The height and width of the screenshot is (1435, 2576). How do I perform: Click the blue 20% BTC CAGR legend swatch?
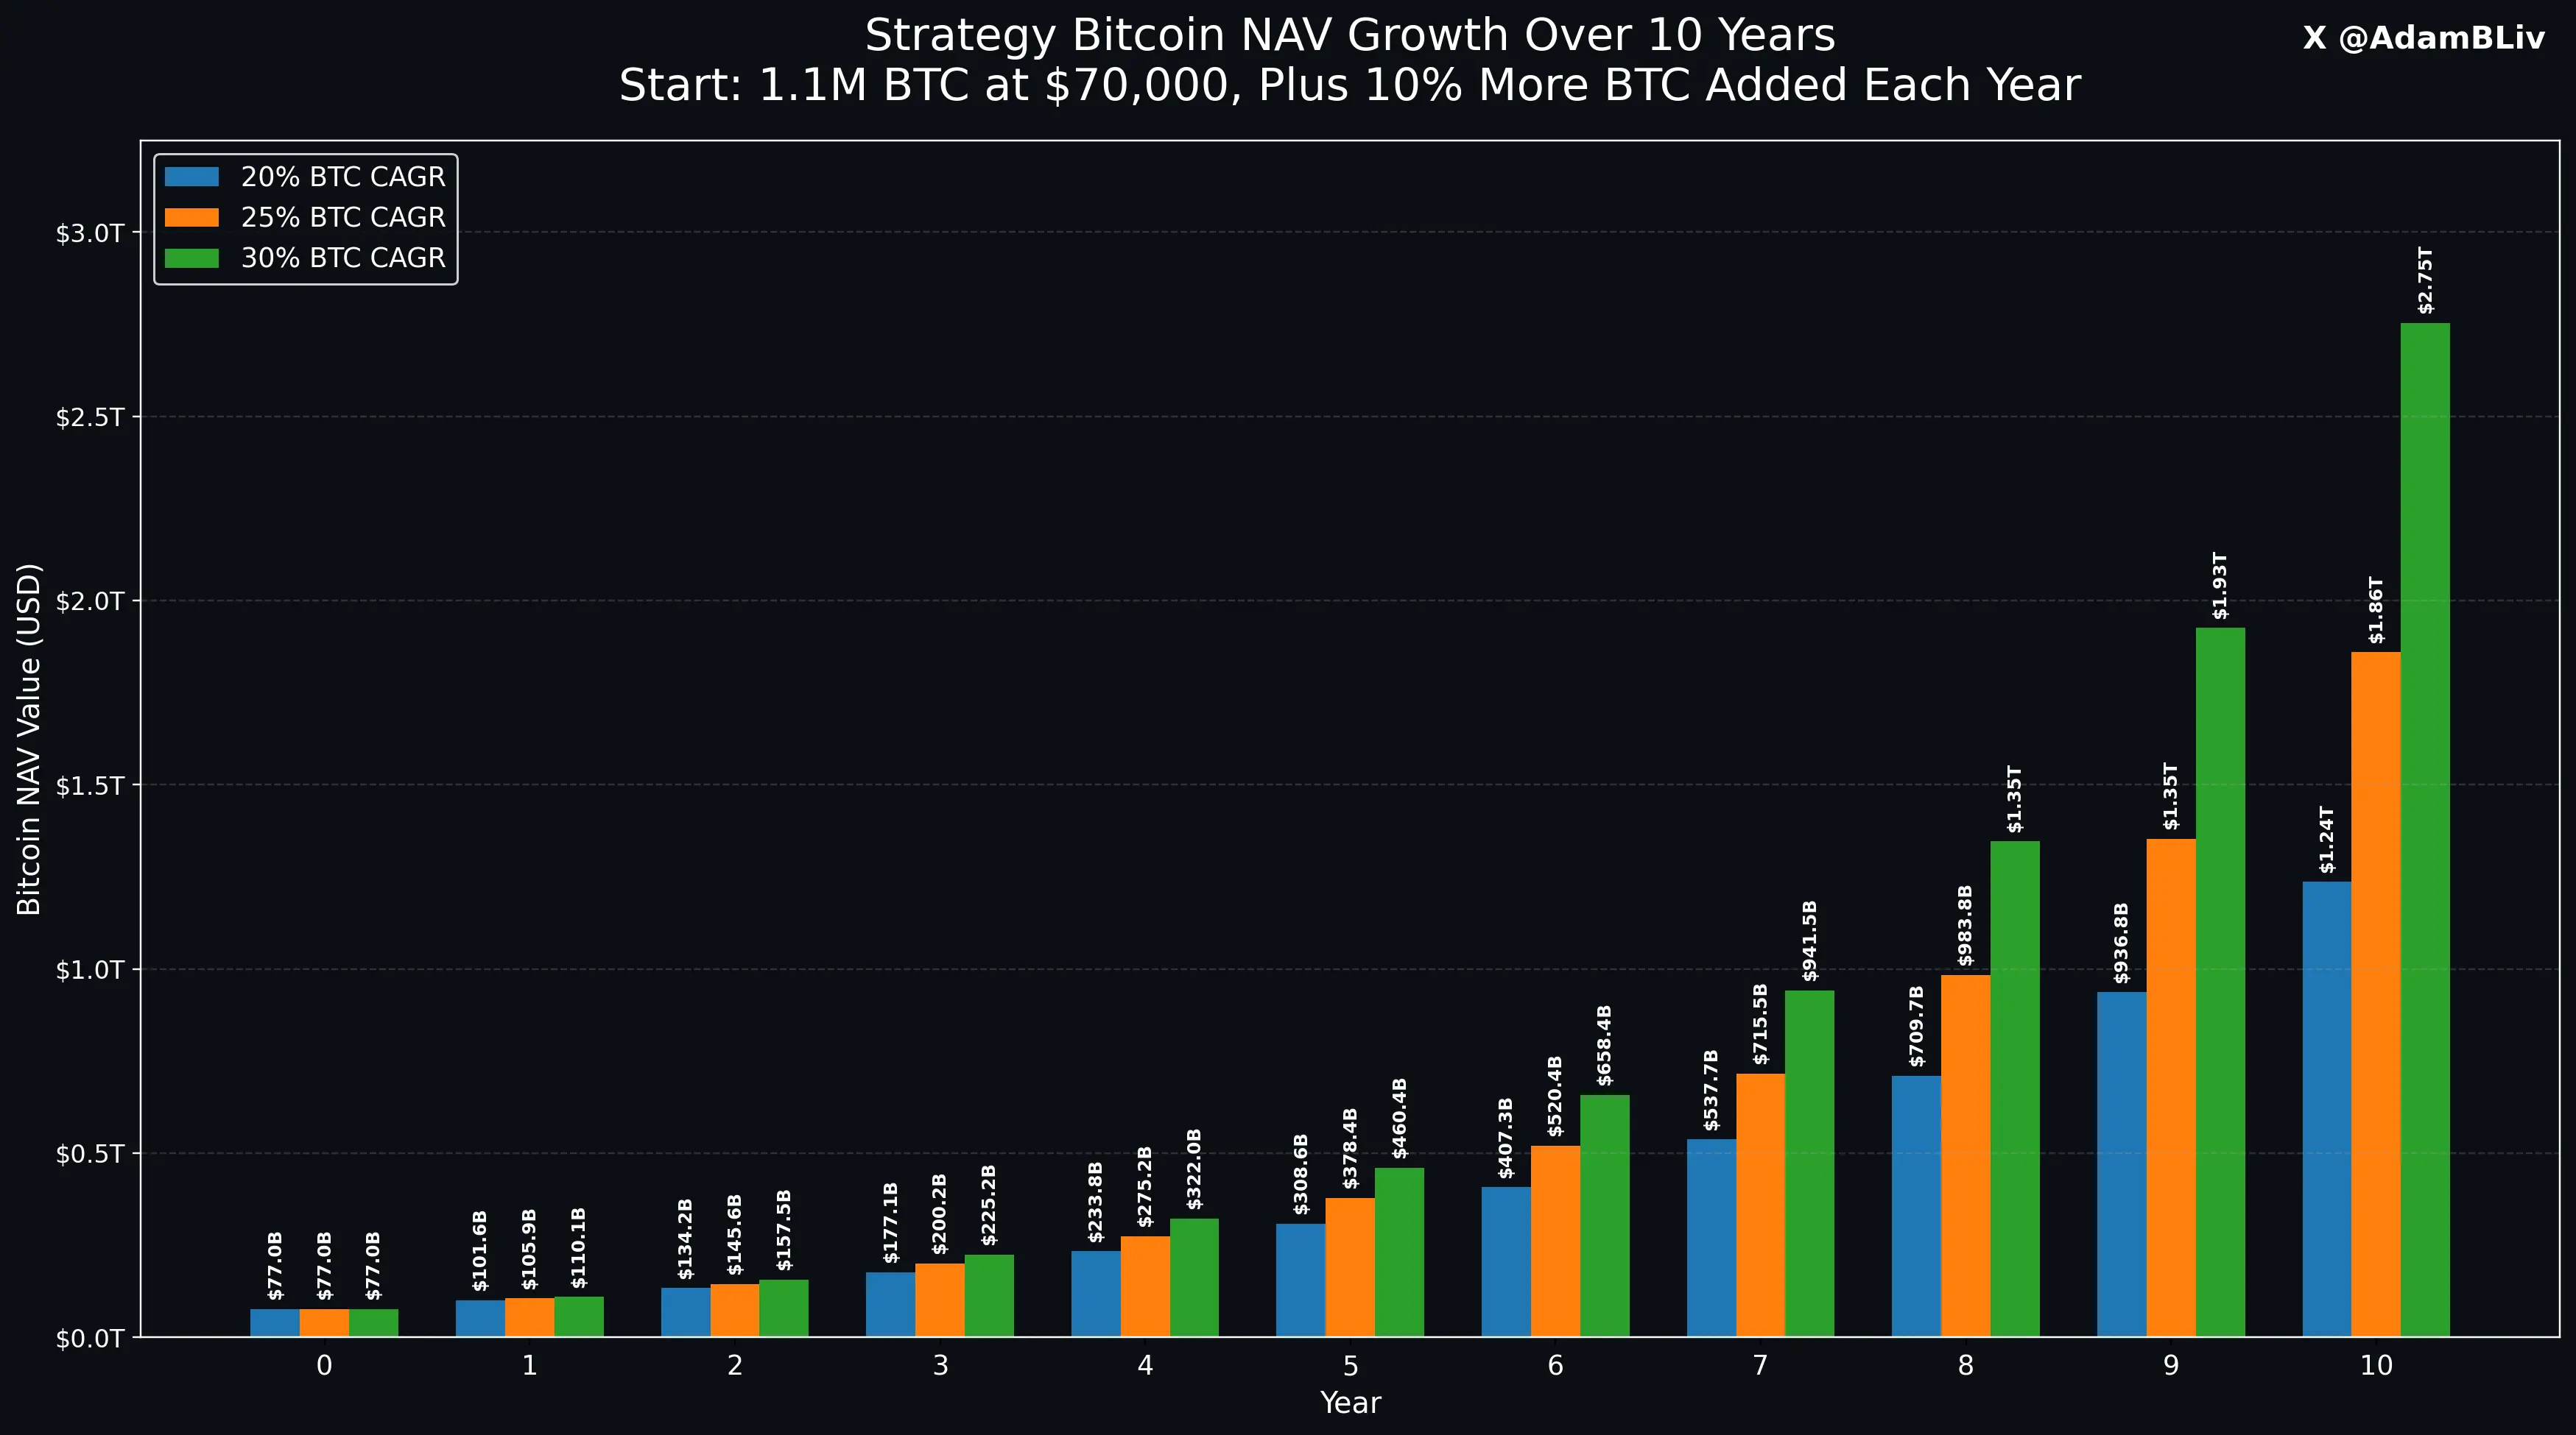point(191,177)
